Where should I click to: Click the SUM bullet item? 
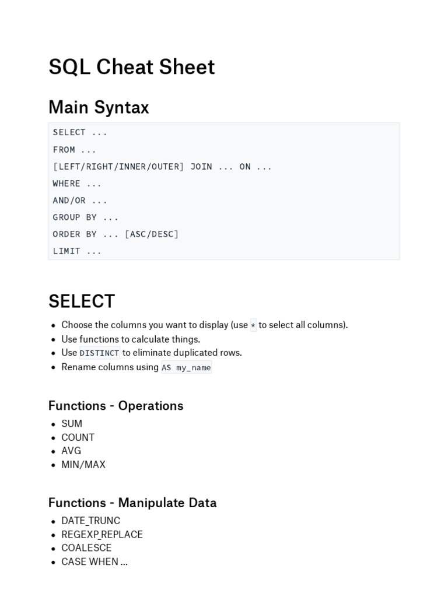(x=72, y=424)
